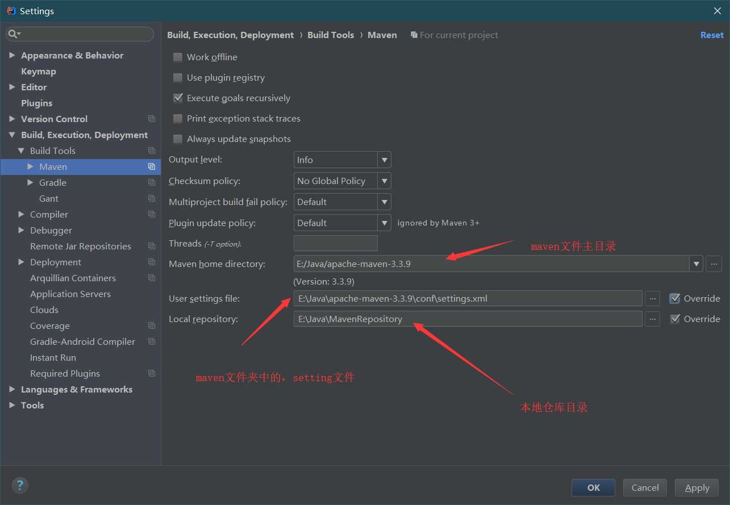This screenshot has height=505, width=730.
Task: Click project-level icon on Remote Jar Repositories row
Action: point(152,246)
